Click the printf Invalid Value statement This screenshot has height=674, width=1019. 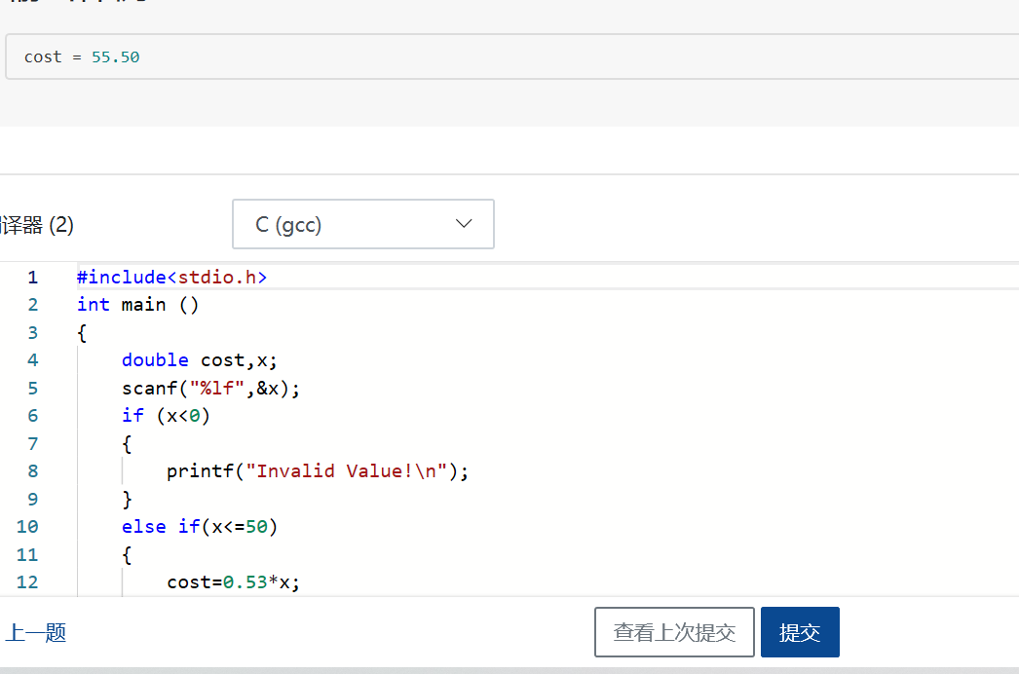(x=318, y=471)
